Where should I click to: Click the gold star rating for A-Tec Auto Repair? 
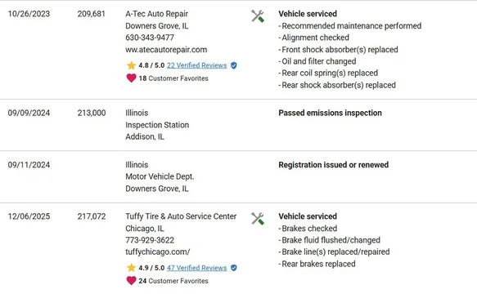point(131,65)
